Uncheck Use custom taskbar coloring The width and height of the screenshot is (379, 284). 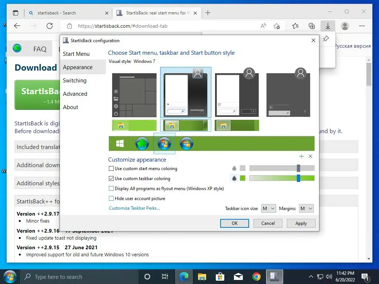(x=111, y=179)
